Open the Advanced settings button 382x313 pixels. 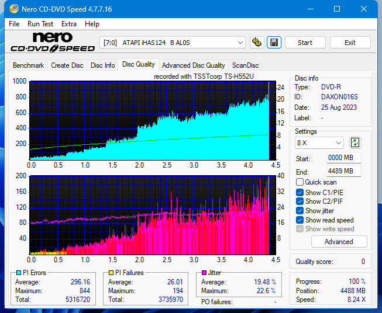(x=339, y=242)
